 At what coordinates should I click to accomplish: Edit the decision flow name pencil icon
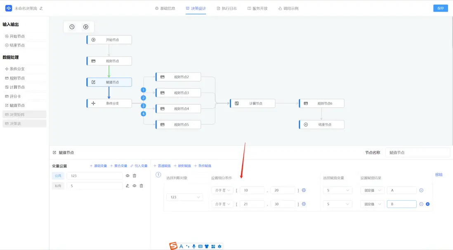(41, 8)
